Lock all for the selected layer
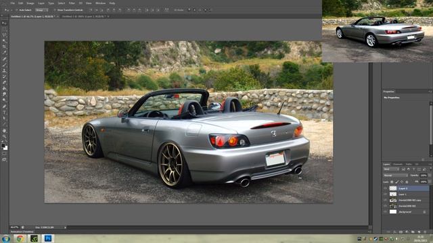Image resolution: width=433 pixels, height=243 pixels. point(407,182)
